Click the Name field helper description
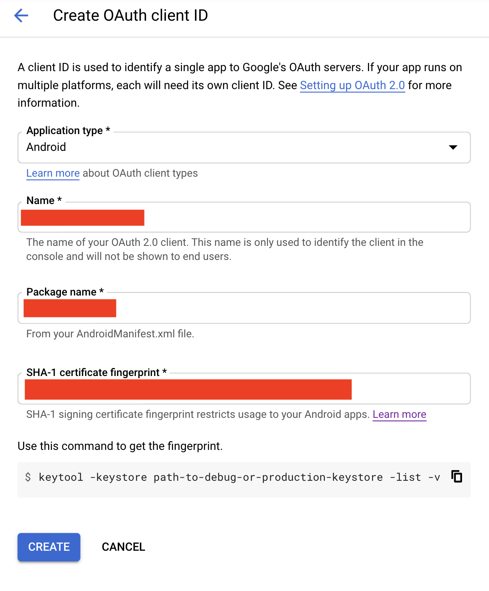 225,249
